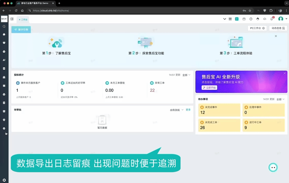
Task: Click the browser home button
Action: click(22, 11)
